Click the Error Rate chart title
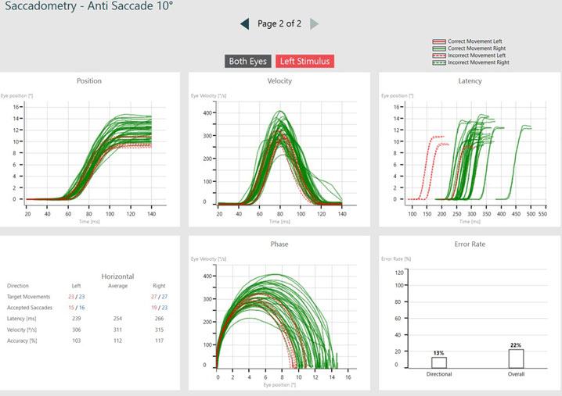The width and height of the screenshot is (562, 396). click(470, 244)
